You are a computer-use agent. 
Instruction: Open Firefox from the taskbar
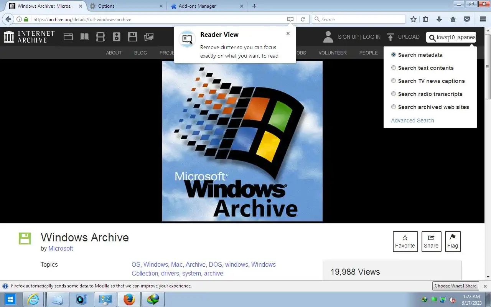click(129, 299)
